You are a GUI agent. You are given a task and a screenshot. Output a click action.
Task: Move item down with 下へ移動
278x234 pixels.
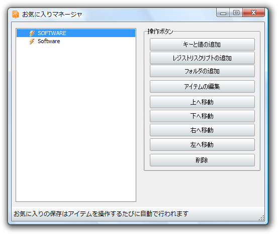click(202, 116)
